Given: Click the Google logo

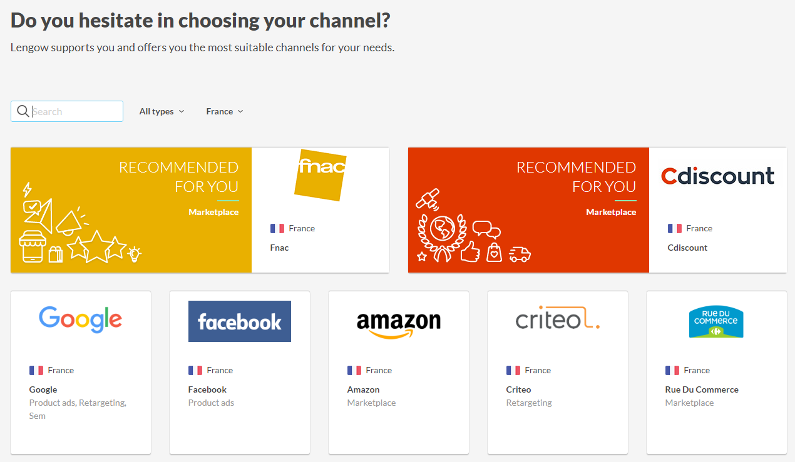Looking at the screenshot, I should pyautogui.click(x=80, y=319).
